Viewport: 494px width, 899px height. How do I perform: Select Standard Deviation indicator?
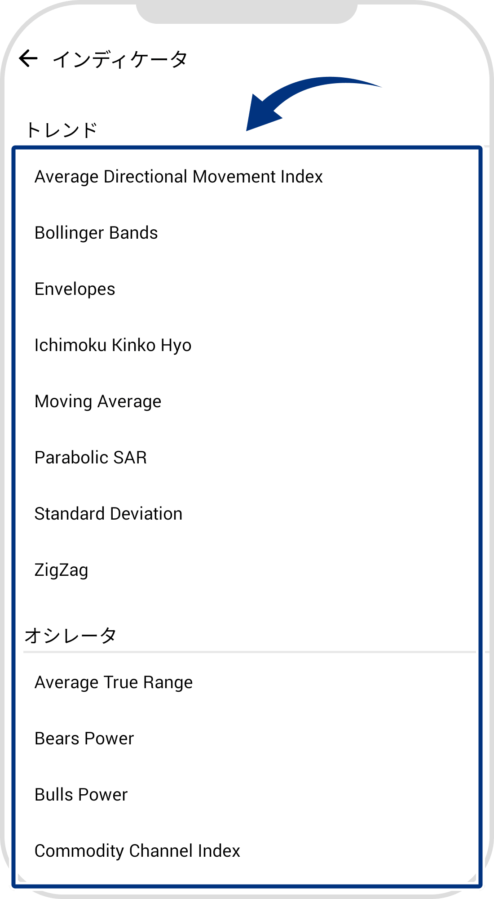click(x=108, y=514)
